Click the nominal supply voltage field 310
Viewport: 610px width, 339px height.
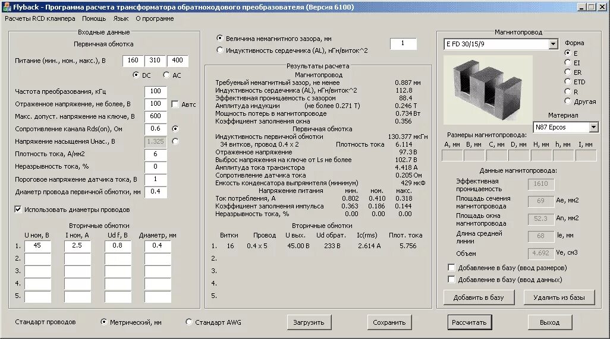point(155,61)
